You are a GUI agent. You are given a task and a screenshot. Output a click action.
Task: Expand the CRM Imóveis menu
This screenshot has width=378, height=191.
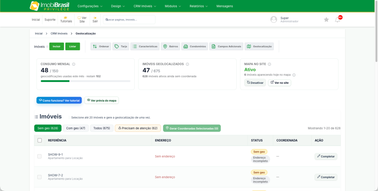tap(145, 6)
